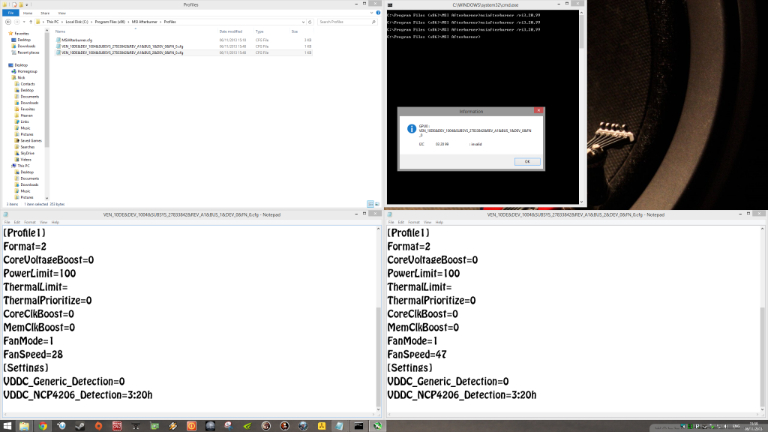Select SkyDrive in navigation pane
768x432 pixels.
click(x=28, y=153)
